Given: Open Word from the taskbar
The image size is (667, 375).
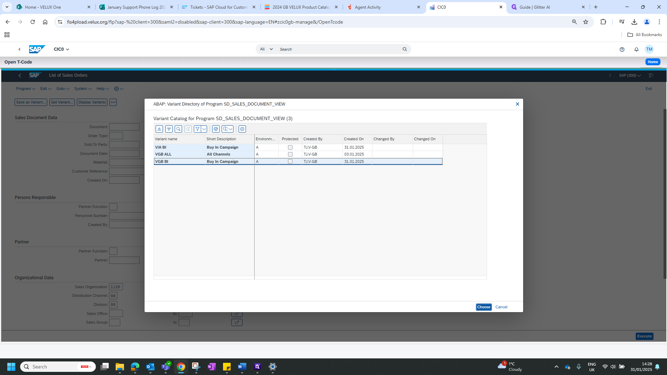Looking at the screenshot, I should pos(242,367).
